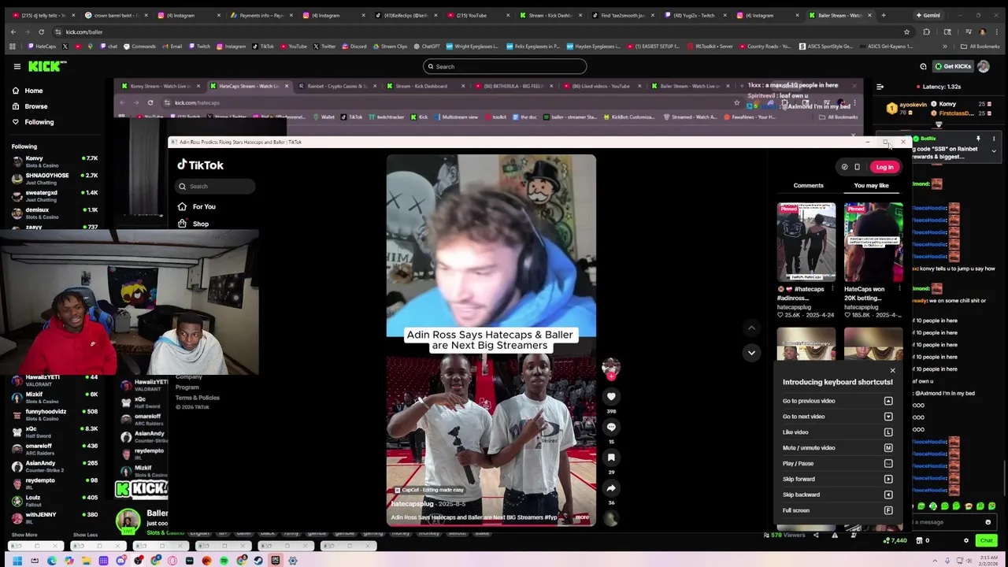The height and width of the screenshot is (567, 1008).
Task: Bookmark the TikTok video
Action: [x=611, y=458]
